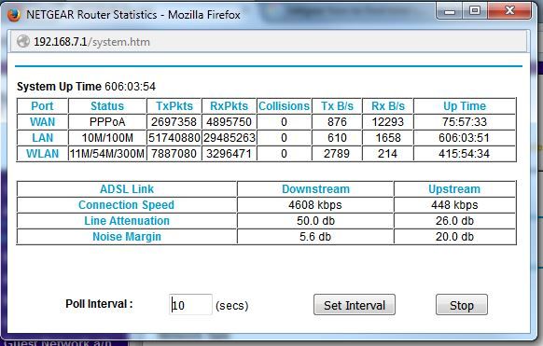
Task: Click the Collisions column header
Action: pyautogui.click(x=284, y=106)
